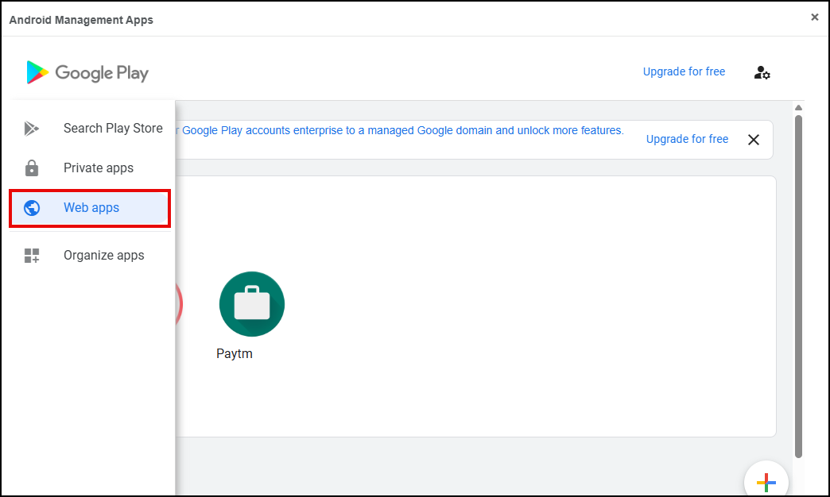Select the Web apps menu label
The width and height of the screenshot is (830, 497).
(91, 208)
